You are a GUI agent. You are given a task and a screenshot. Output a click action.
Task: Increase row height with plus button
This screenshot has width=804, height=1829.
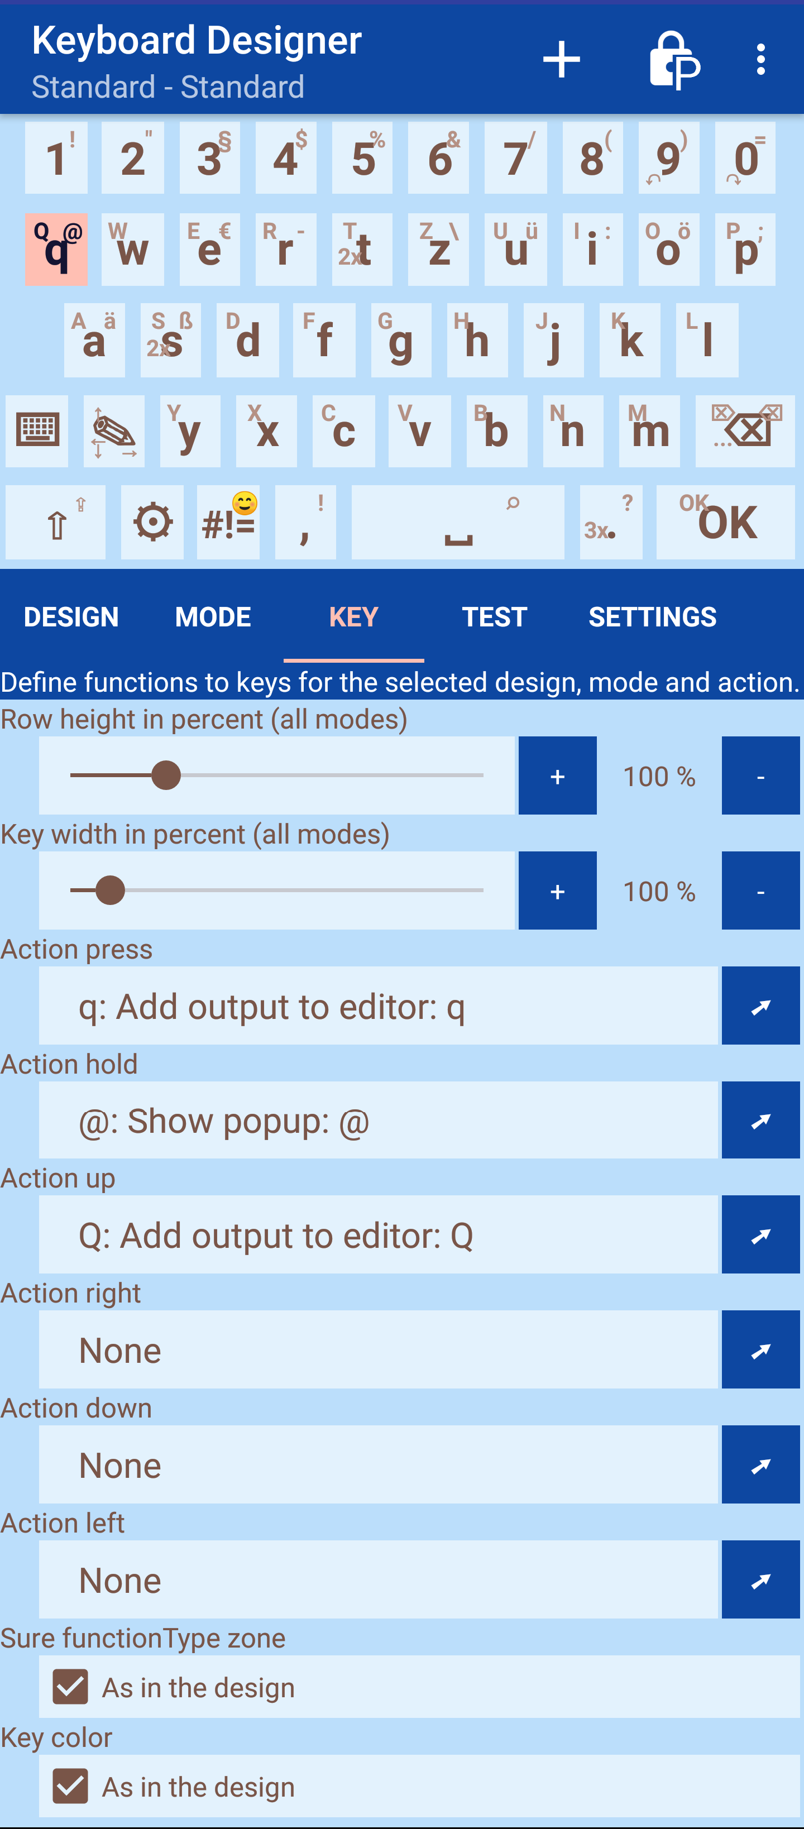pyautogui.click(x=557, y=775)
